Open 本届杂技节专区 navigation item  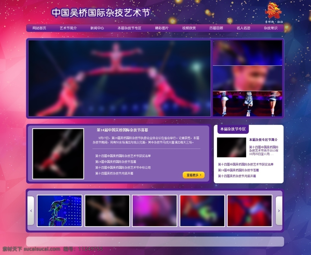[129, 28]
